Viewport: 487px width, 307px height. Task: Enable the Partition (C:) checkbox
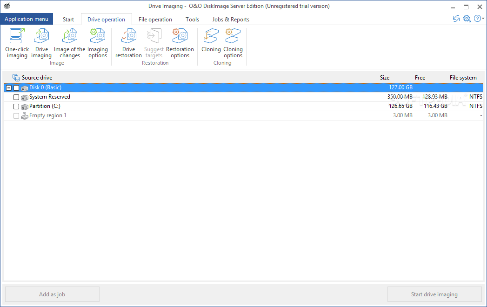(x=16, y=107)
